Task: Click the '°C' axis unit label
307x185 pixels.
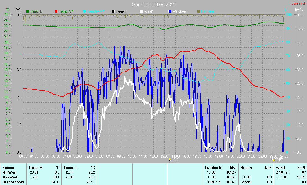Action: pyautogui.click(x=7, y=10)
